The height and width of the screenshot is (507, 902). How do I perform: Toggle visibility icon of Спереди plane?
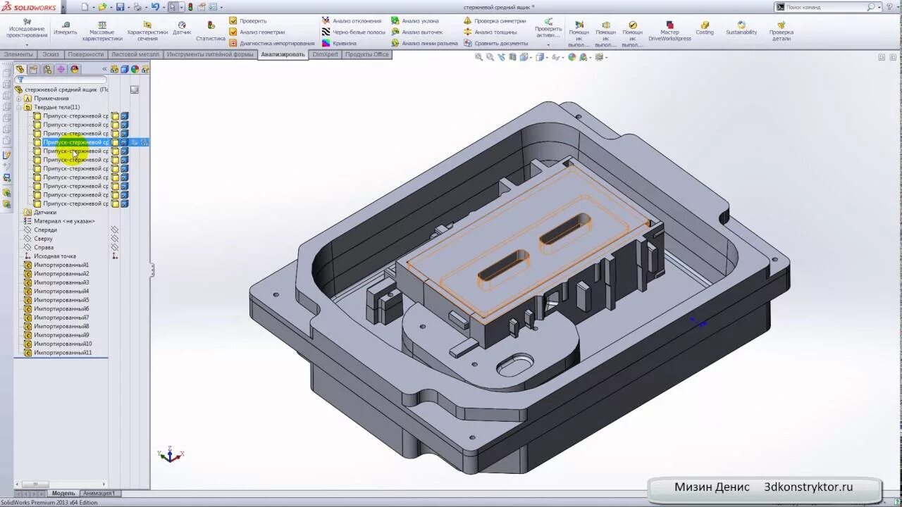click(115, 230)
